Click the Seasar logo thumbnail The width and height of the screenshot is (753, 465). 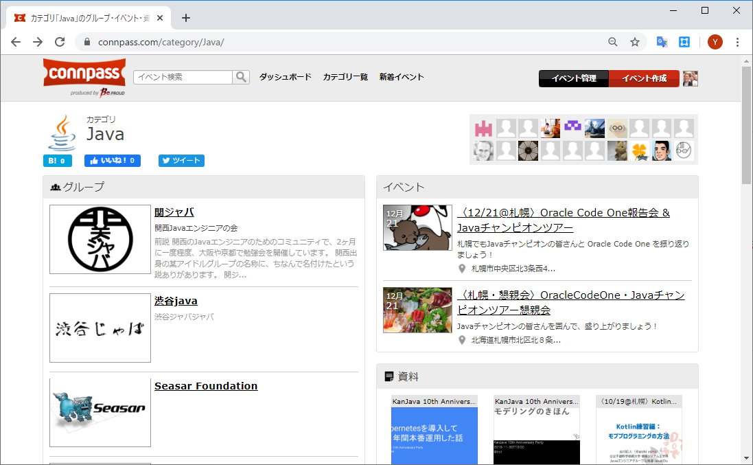[x=100, y=413]
